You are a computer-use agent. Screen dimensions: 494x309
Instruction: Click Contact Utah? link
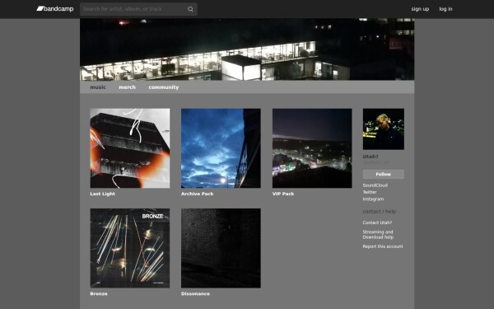pyautogui.click(x=377, y=222)
